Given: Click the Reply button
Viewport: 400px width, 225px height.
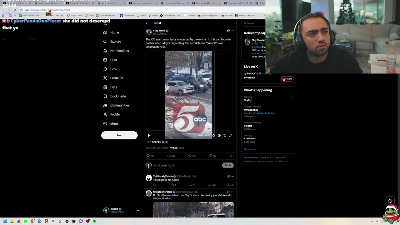Looking at the screenshot, I should click(x=228, y=165).
